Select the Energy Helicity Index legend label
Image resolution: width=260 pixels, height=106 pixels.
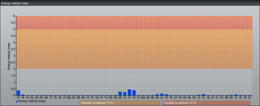pos(32,101)
